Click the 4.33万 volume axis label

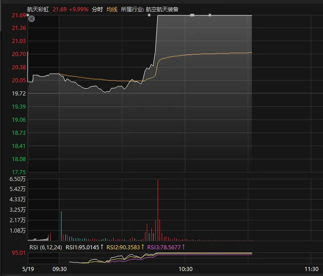[18, 200]
